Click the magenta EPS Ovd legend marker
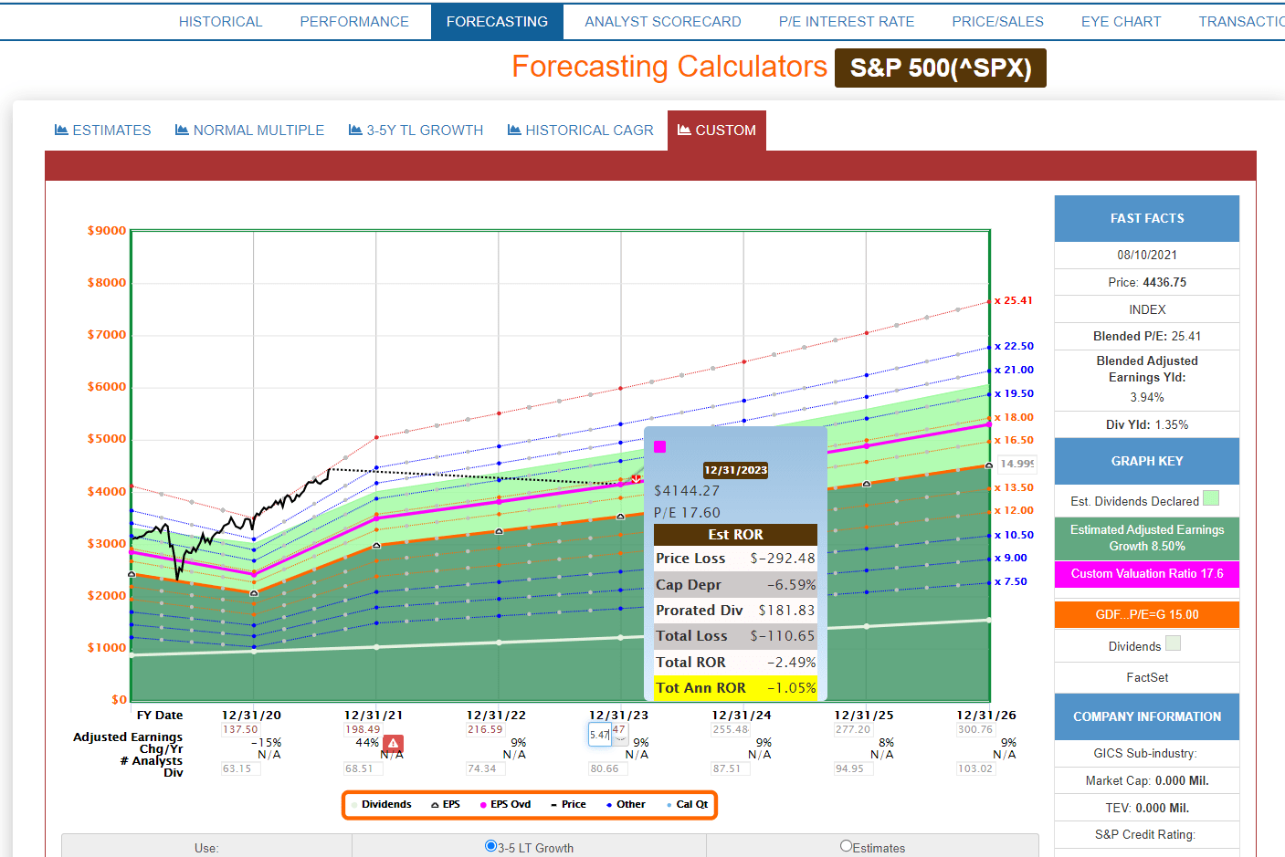Viewport: 1285px width, 857px height. (x=483, y=805)
